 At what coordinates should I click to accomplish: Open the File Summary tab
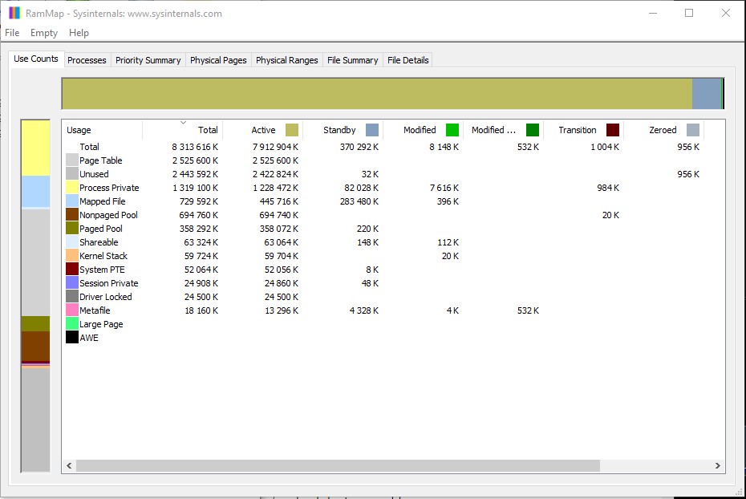point(352,60)
